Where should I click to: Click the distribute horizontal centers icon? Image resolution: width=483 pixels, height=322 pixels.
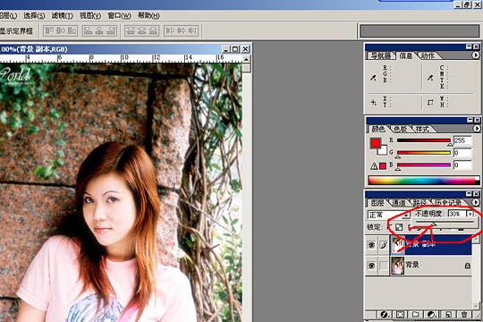click(x=181, y=30)
